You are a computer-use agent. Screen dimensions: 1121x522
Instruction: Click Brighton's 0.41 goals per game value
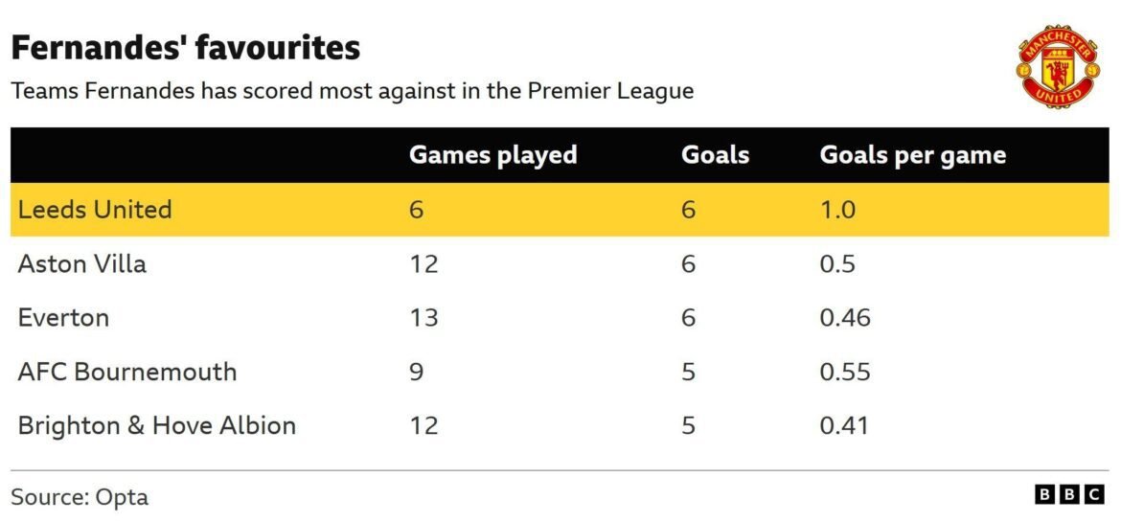point(843,425)
